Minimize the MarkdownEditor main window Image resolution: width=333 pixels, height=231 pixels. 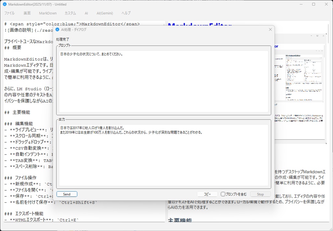click(301, 4)
